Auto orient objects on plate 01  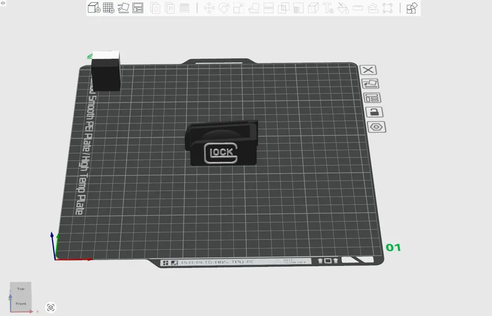tap(370, 84)
